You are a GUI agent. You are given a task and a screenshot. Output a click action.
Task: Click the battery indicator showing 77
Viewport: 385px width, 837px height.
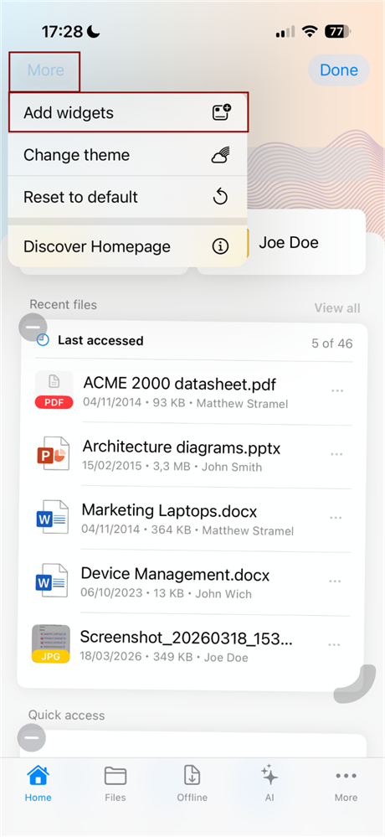coord(338,32)
